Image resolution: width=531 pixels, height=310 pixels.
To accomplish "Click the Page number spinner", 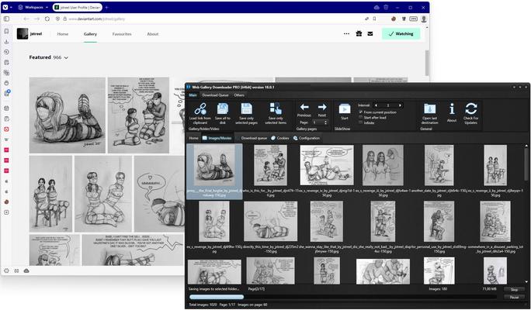I will click(320, 122).
